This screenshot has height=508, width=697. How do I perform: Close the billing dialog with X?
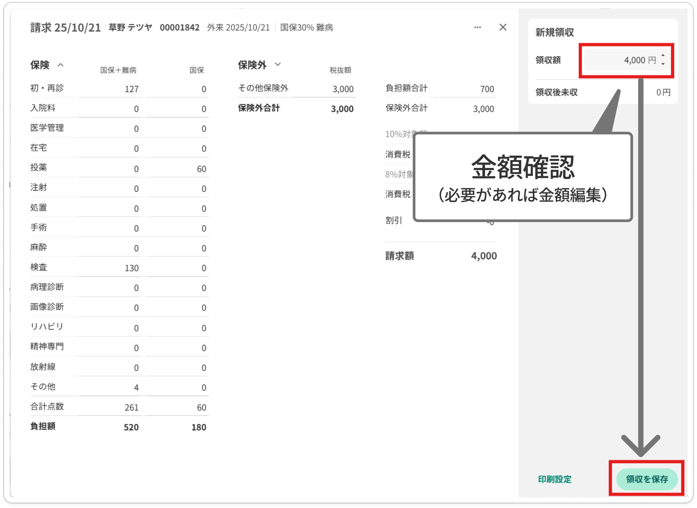(x=503, y=27)
